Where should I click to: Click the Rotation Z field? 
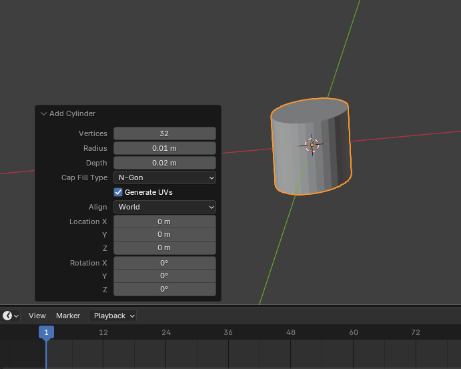tap(165, 289)
